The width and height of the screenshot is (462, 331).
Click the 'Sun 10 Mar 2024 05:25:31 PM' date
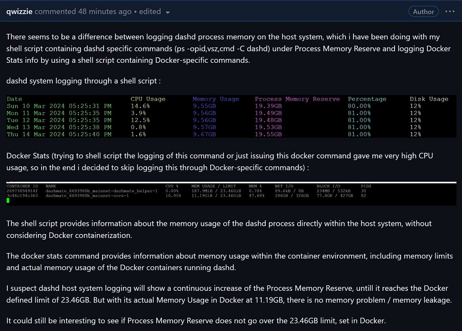59,106
